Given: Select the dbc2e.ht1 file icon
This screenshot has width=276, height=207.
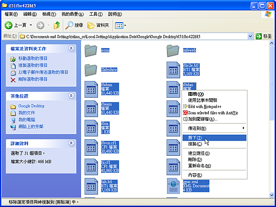Looking at the screenshot, I should [173, 70].
